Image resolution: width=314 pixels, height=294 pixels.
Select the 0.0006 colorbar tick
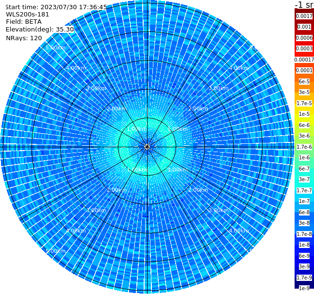coord(304,38)
